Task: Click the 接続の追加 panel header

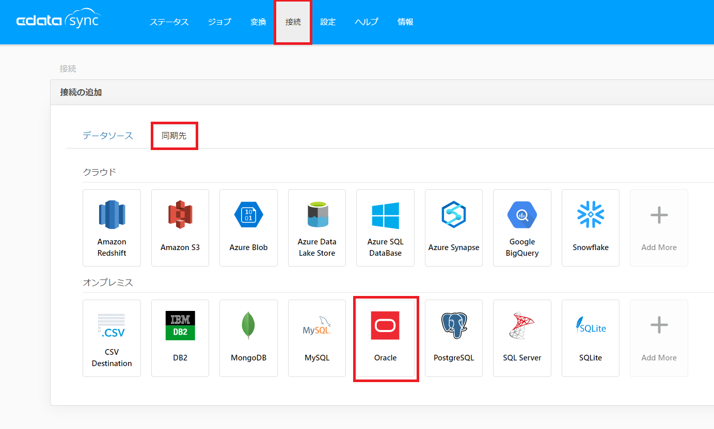Action: click(382, 92)
